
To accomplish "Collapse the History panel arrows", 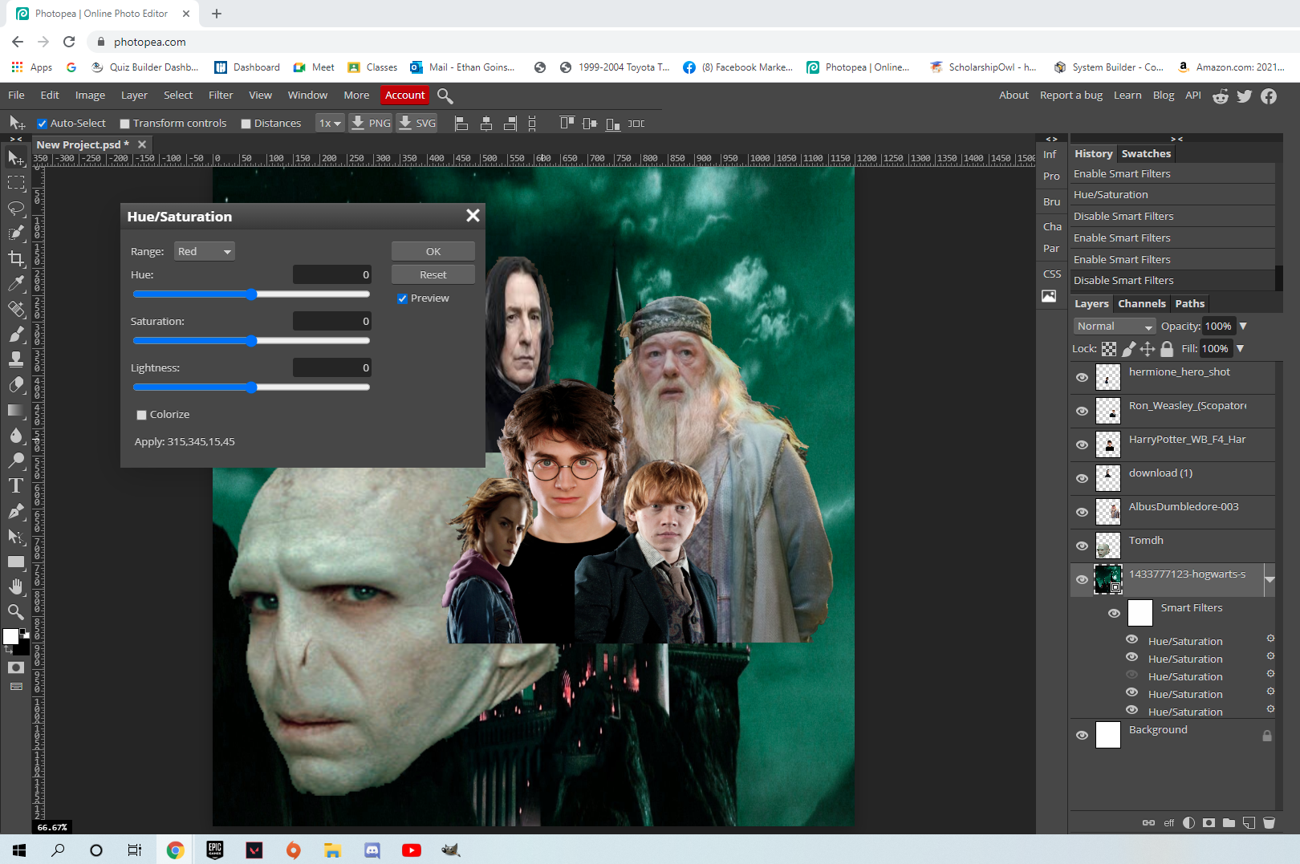I will coord(1176,139).
